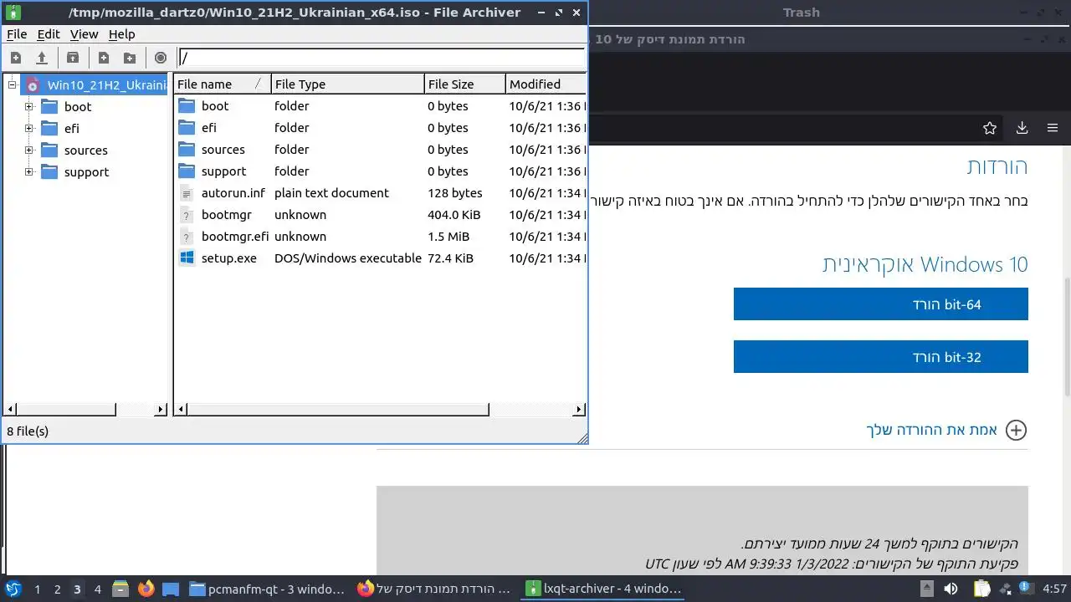Switch to virtual desktop 1
This screenshot has height=602, width=1071.
click(x=37, y=589)
